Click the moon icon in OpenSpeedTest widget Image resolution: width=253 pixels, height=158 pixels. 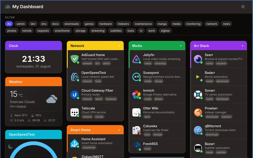(x=10, y=146)
